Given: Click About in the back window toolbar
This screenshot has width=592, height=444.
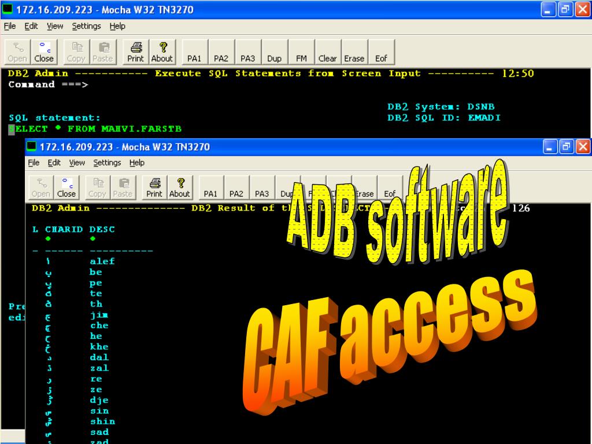Looking at the screenshot, I should click(x=162, y=51).
